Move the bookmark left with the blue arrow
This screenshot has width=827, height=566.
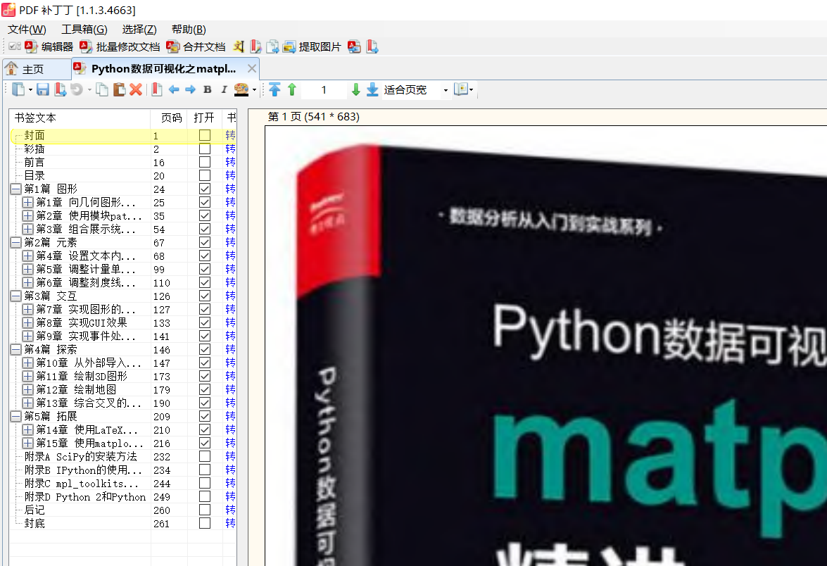[x=174, y=89]
